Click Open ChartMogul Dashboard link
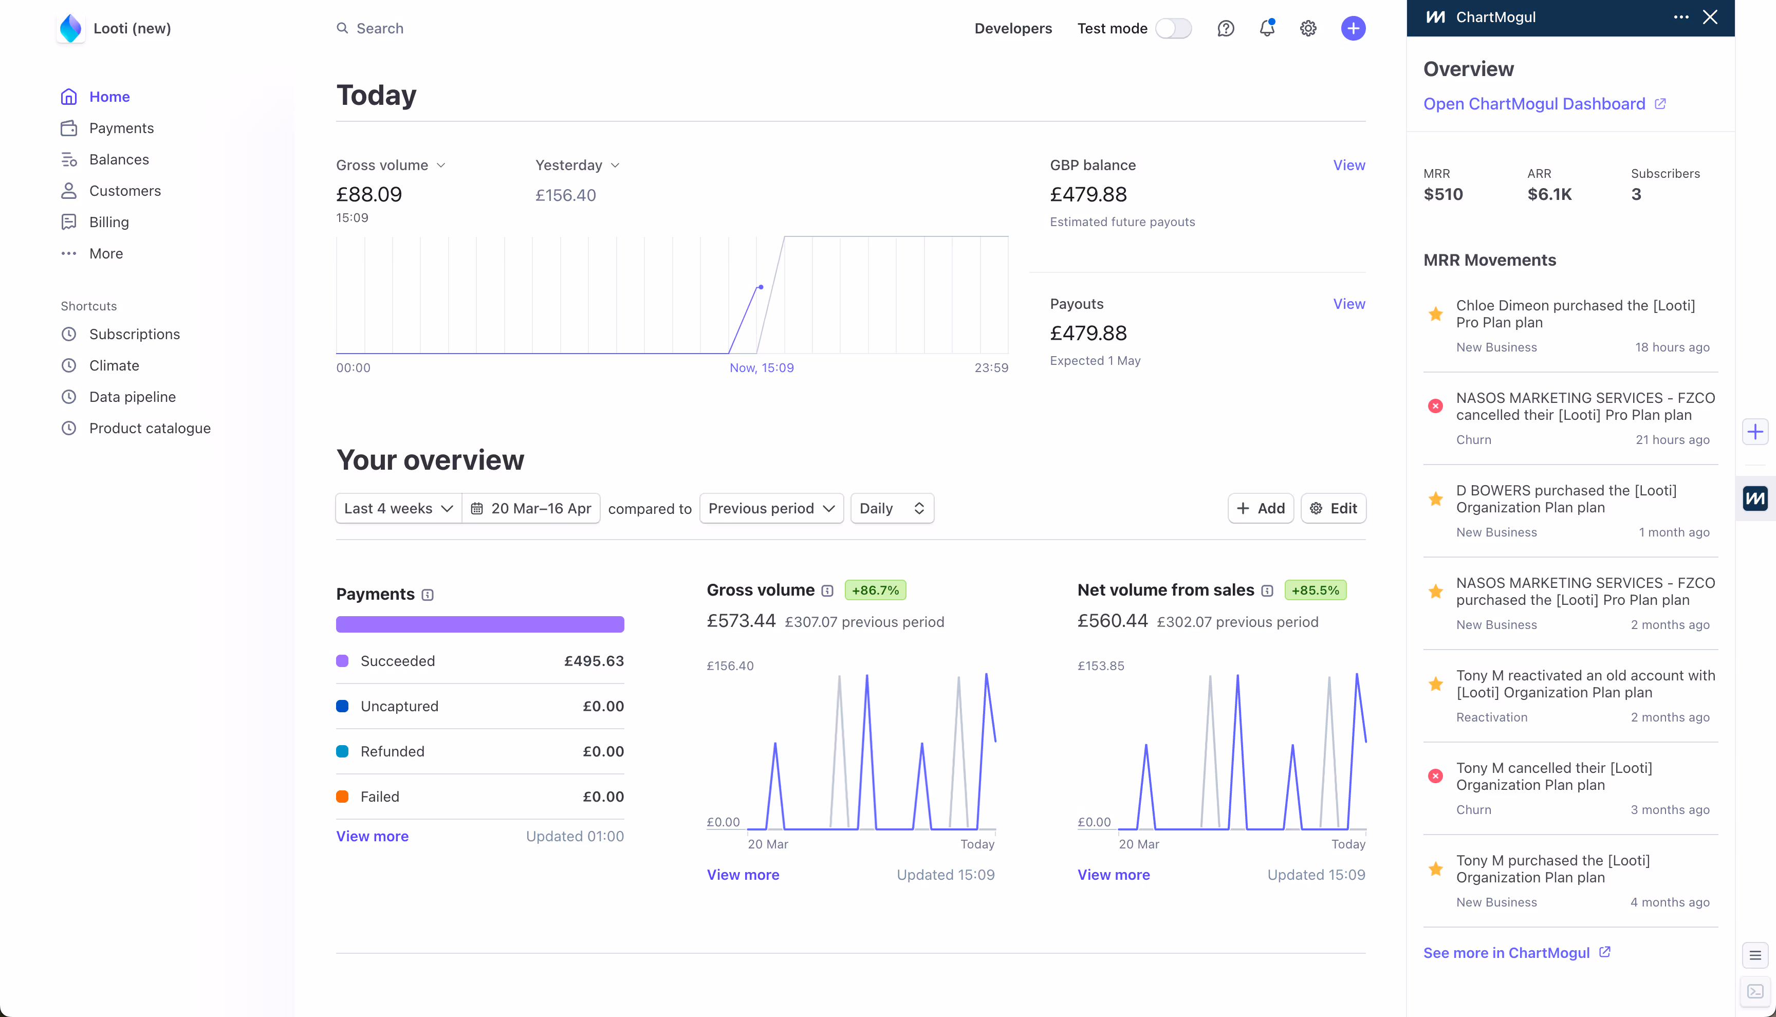The width and height of the screenshot is (1776, 1017). pyautogui.click(x=1534, y=104)
